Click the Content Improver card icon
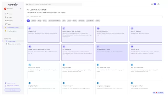 coord(64,83)
